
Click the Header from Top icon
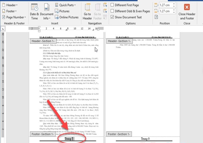click(156, 5)
